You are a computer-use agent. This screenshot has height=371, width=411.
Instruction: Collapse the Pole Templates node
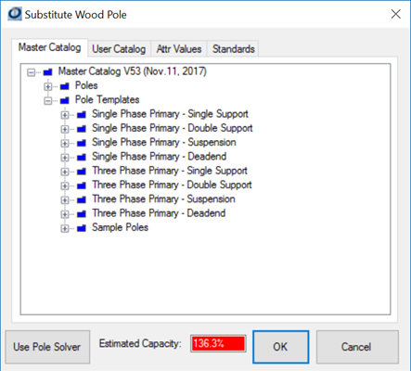click(48, 101)
